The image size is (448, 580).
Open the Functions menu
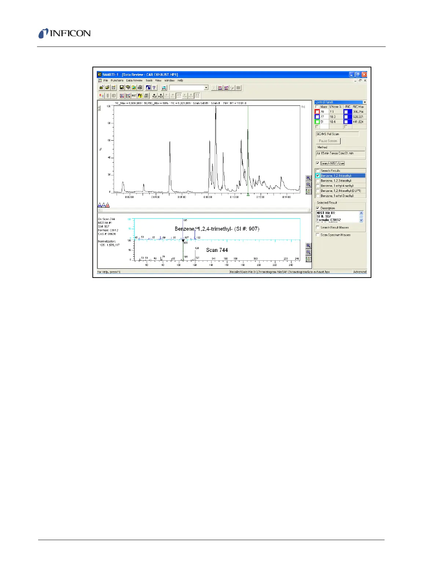[117, 81]
